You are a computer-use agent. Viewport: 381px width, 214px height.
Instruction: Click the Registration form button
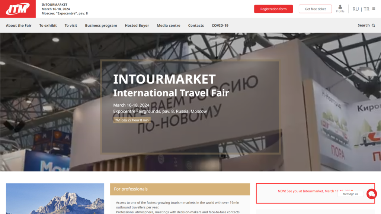coord(273,9)
